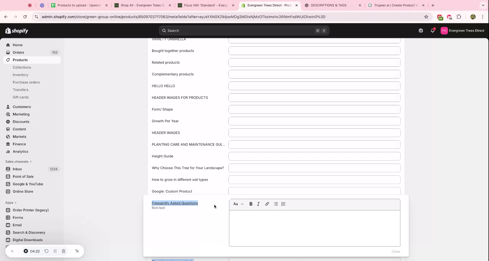Apply a numbered list in the rich text editor
Screen dimensions: 489x261
pyautogui.click(x=283, y=204)
